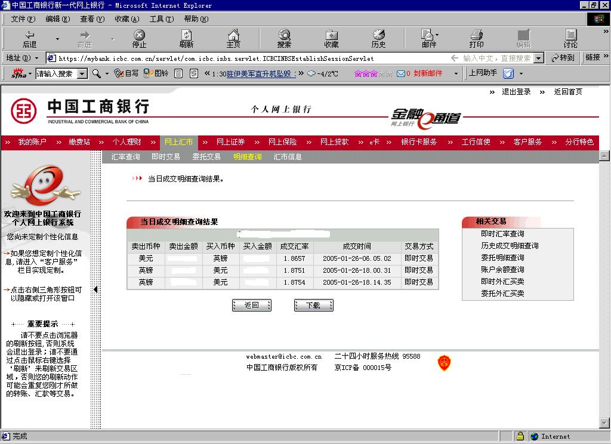Open 账户余额查询 link

coord(502,269)
